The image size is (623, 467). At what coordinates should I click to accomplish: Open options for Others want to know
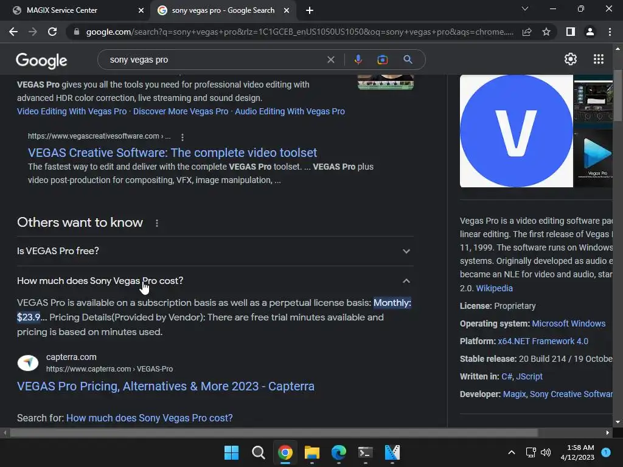tap(157, 223)
